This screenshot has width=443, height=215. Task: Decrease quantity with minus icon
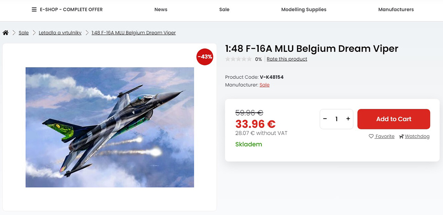(x=325, y=119)
